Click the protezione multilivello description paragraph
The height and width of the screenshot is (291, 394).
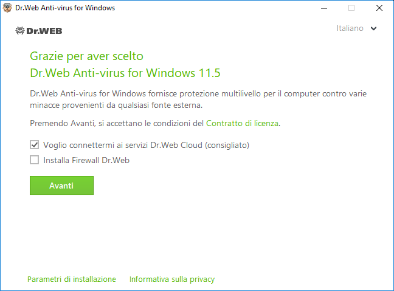click(x=198, y=99)
